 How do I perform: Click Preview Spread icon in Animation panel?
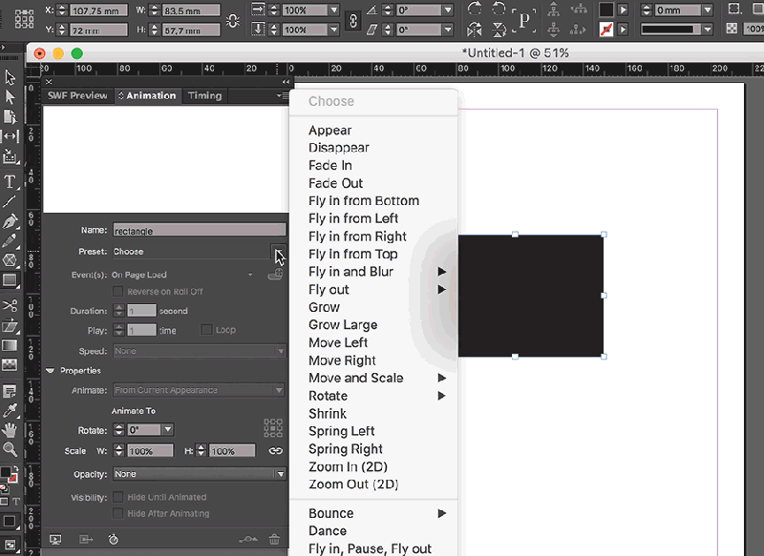pos(55,539)
